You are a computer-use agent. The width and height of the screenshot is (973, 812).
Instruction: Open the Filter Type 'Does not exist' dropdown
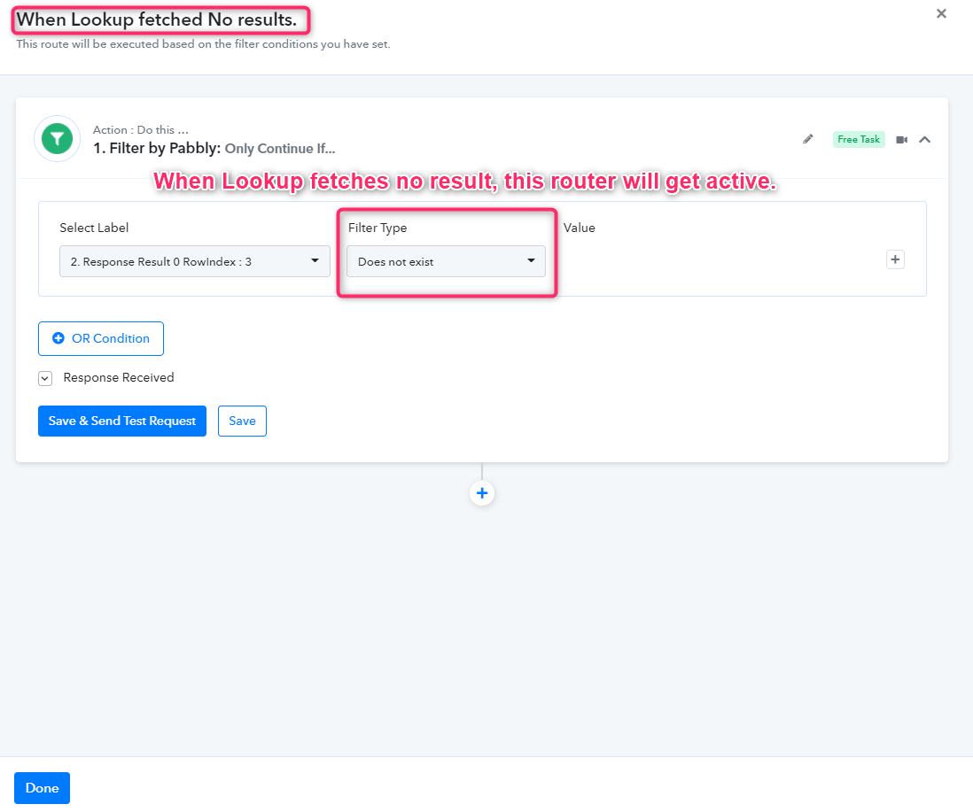click(x=445, y=261)
